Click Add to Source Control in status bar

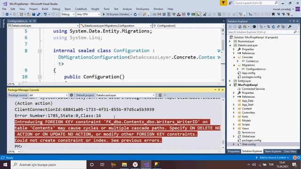[x=273, y=158]
